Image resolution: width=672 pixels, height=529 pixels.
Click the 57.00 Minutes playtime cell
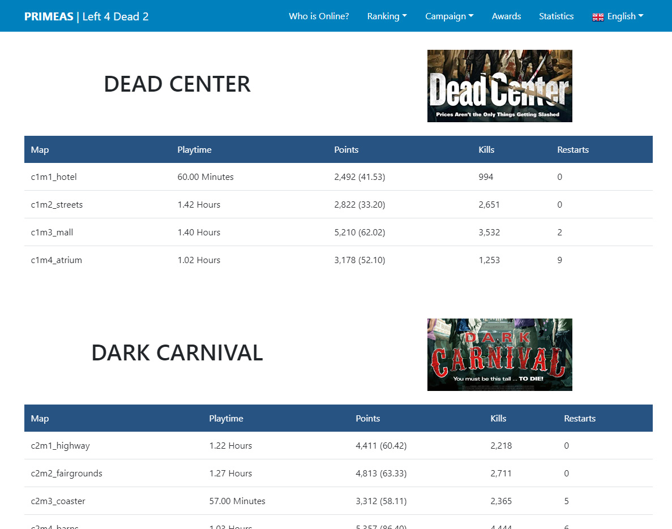point(237,501)
